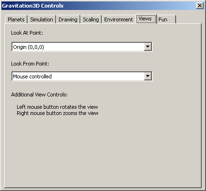This screenshot has width=206, height=191.
Task: Expand the Look From Point dropdown arrow
Action: tap(147, 76)
